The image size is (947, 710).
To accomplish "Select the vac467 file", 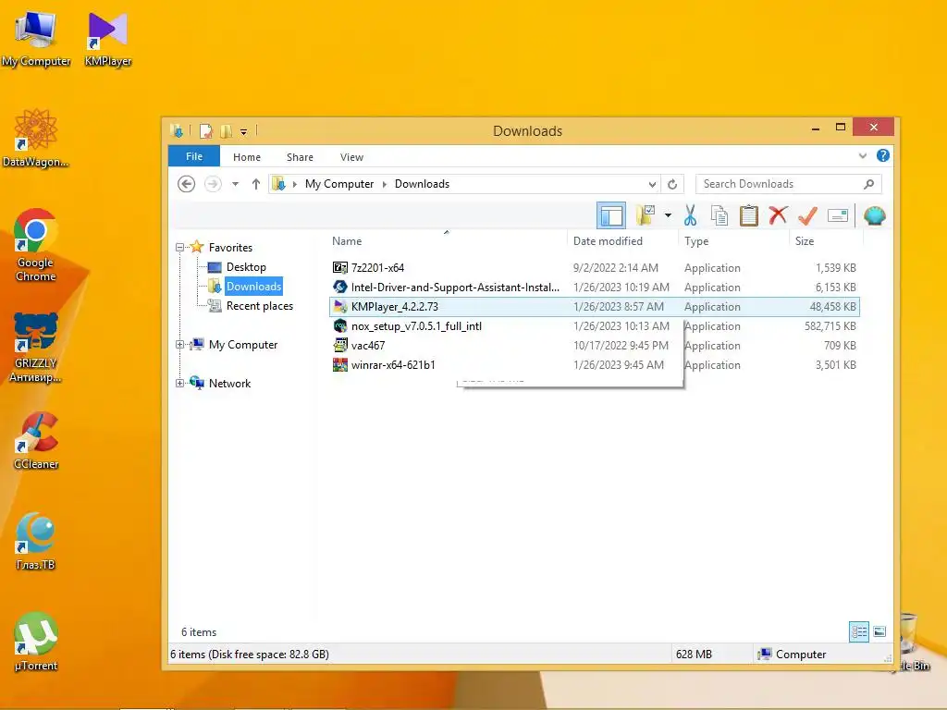I will pyautogui.click(x=595, y=346).
